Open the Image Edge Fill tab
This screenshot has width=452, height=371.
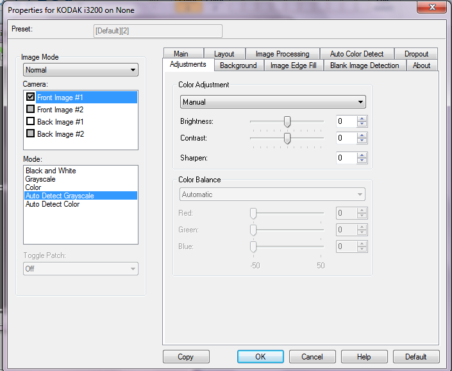click(293, 65)
